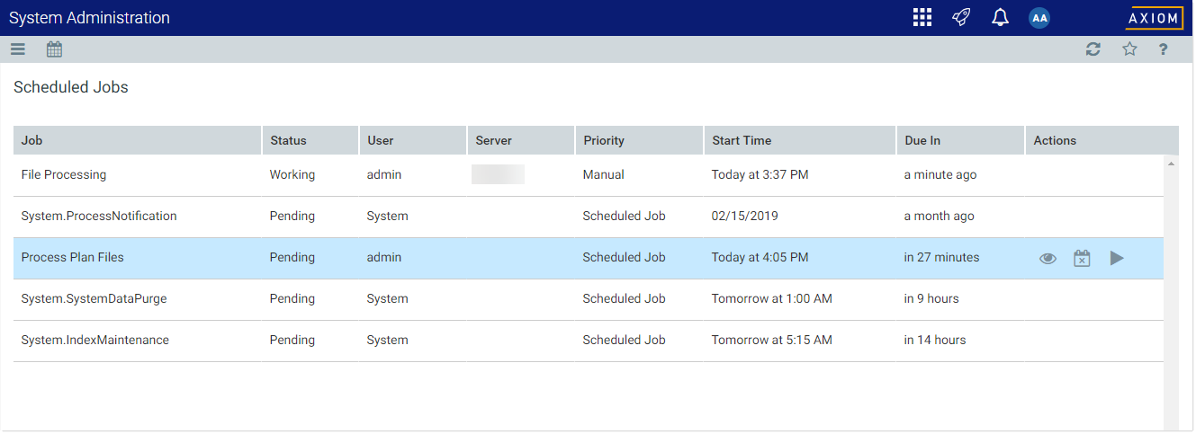This screenshot has width=1196, height=434.
Task: Sort by the Status column header
Action: 288,140
